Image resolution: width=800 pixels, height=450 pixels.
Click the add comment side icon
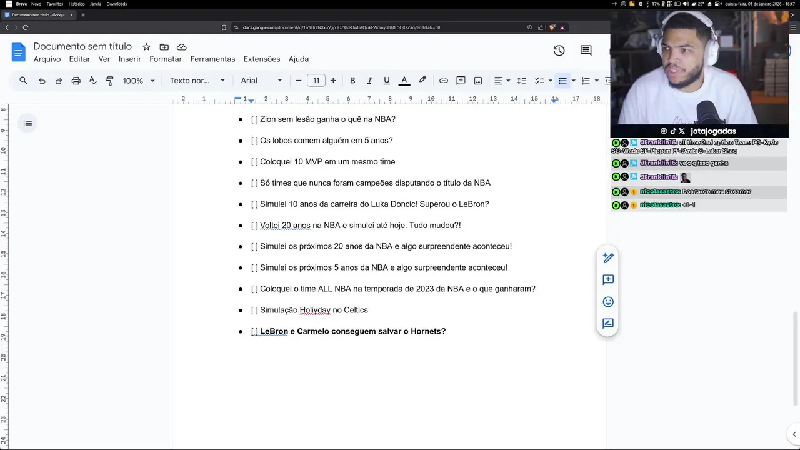click(x=608, y=279)
